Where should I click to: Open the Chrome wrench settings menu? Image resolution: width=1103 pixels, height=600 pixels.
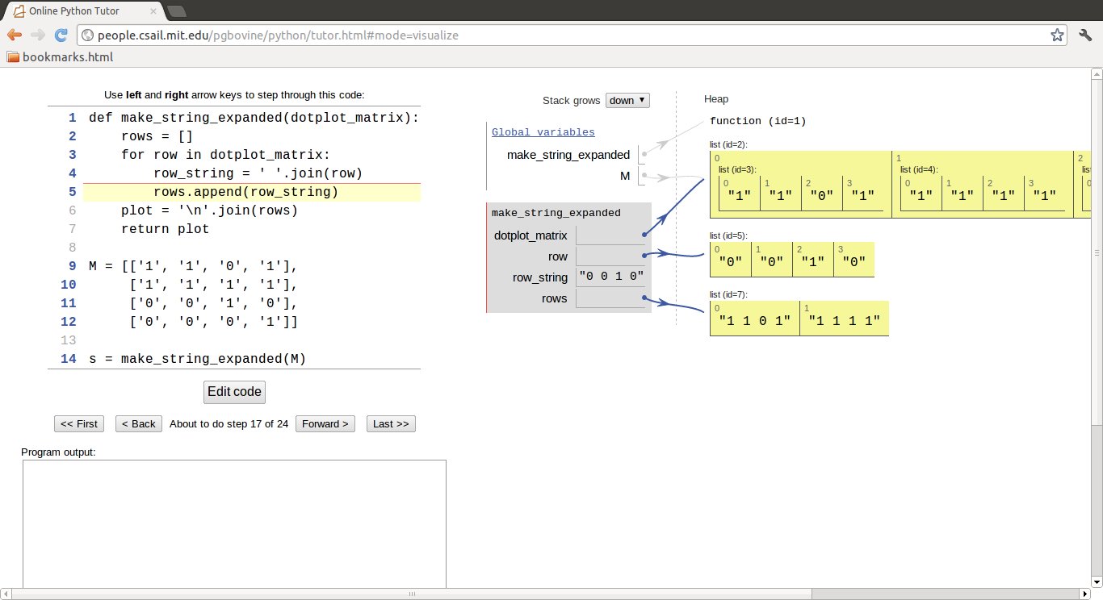[x=1085, y=35]
